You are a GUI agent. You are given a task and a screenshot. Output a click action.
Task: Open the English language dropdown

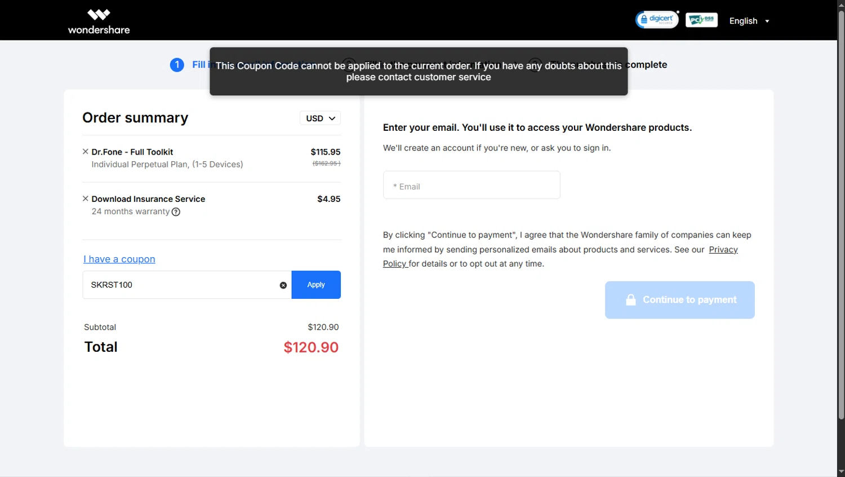pyautogui.click(x=749, y=21)
